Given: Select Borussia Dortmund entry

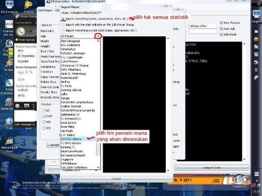Looking at the screenshot, I should [x=79, y=155].
